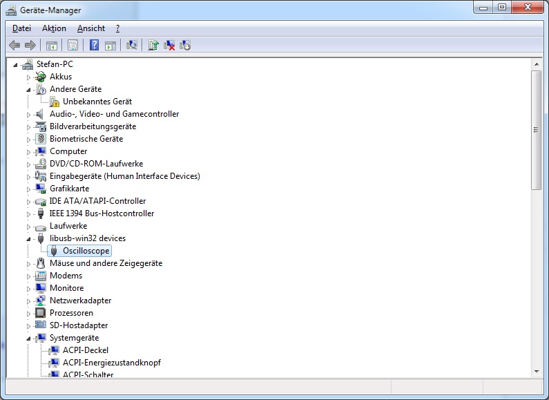Click the scrollbar down arrow
Viewport: 549px width, 400px height.
537,371
